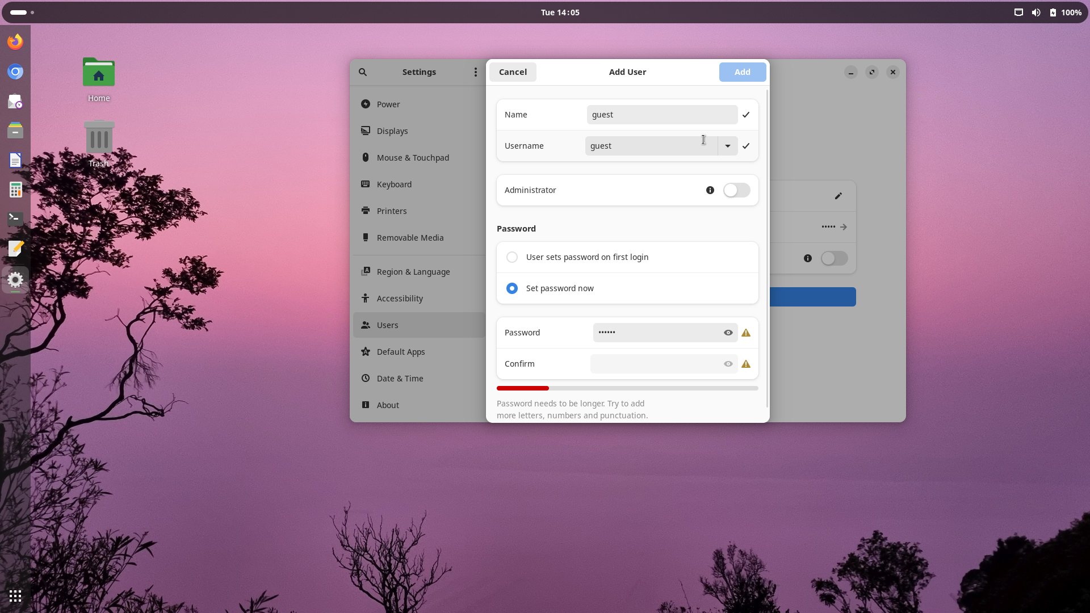Click the checkmark next to Username field
Screen dimensions: 1090x613
click(746, 146)
